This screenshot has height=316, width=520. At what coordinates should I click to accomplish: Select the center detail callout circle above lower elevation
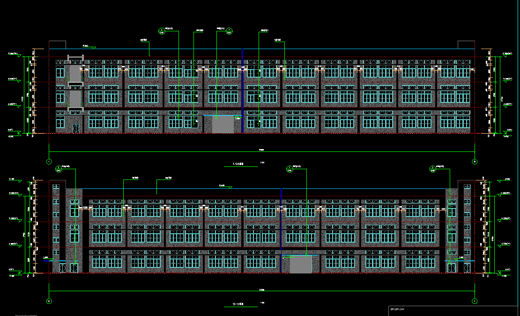[x=290, y=168]
